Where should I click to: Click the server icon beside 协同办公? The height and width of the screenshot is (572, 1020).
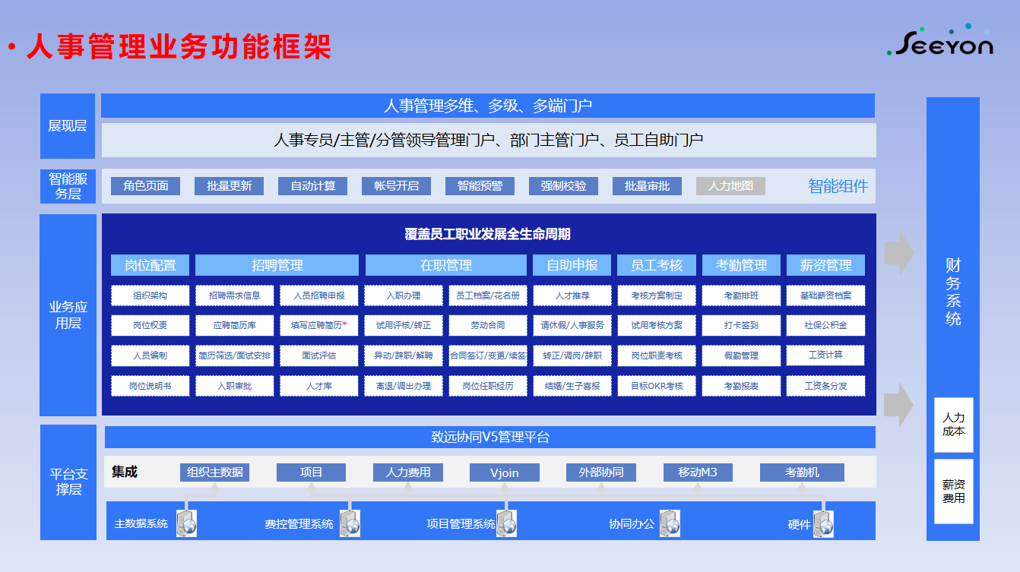670,523
